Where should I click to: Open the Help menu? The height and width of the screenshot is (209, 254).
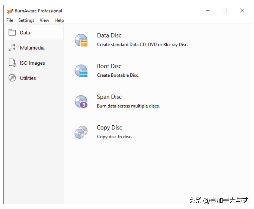[x=59, y=20]
